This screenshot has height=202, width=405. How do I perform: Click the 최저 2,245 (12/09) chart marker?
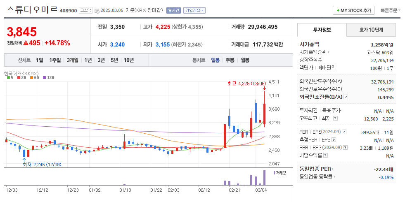pos(42,165)
